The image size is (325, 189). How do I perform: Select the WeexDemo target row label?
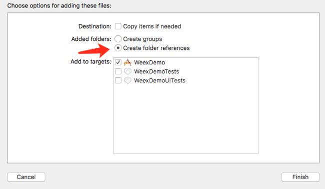(x=149, y=62)
